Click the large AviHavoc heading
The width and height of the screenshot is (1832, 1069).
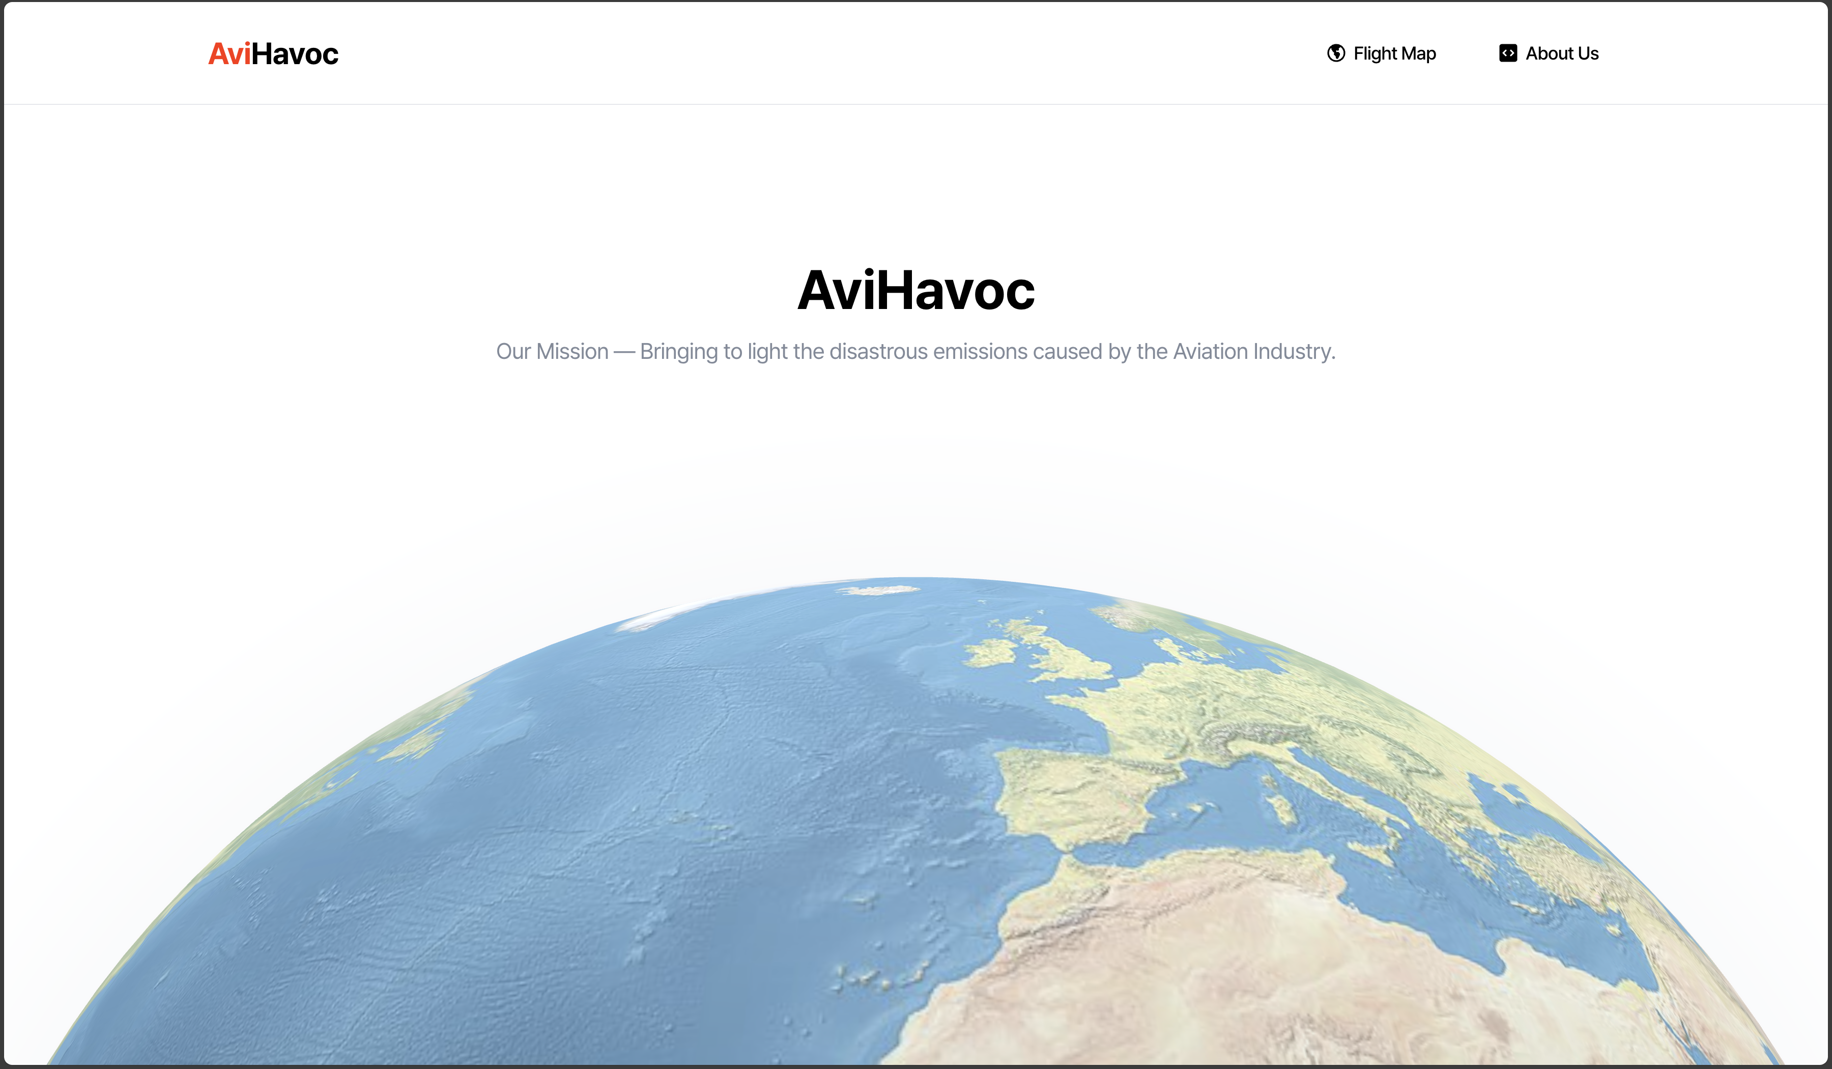point(915,290)
